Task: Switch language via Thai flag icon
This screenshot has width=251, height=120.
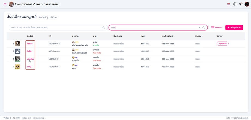Action: point(229,4)
